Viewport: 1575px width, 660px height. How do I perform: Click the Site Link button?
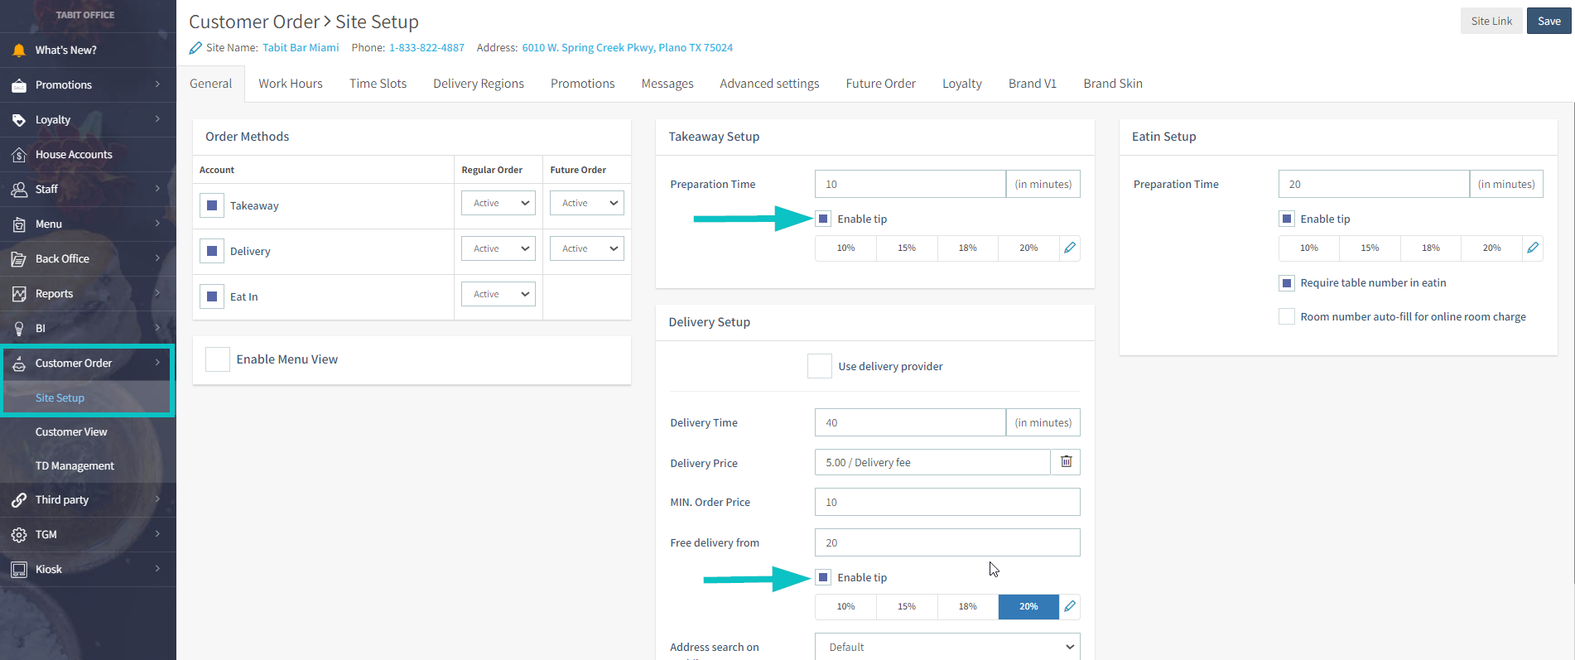1491,22
